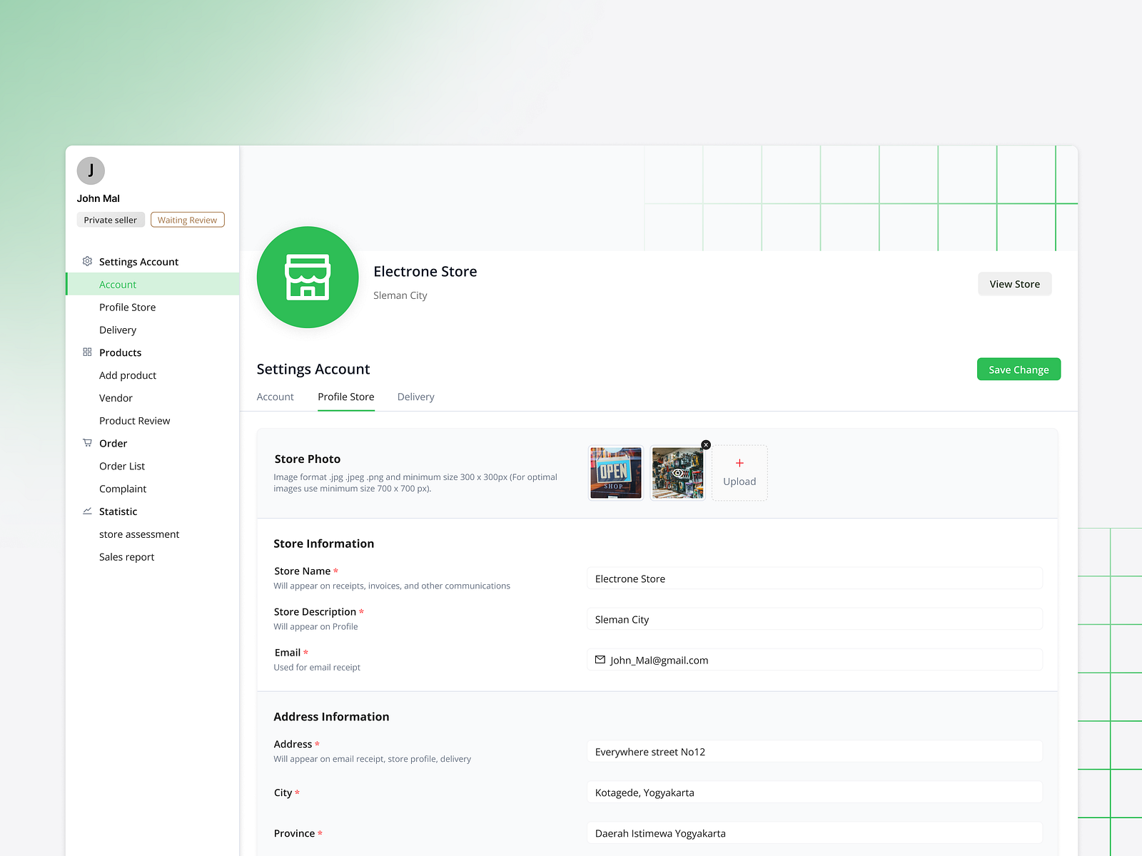The image size is (1142, 856).
Task: Collapse the Statistic sidebar section
Action: (x=118, y=511)
